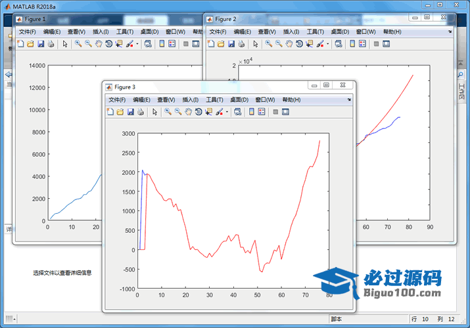Open file icon in Figure 3 toolbar

click(120, 112)
